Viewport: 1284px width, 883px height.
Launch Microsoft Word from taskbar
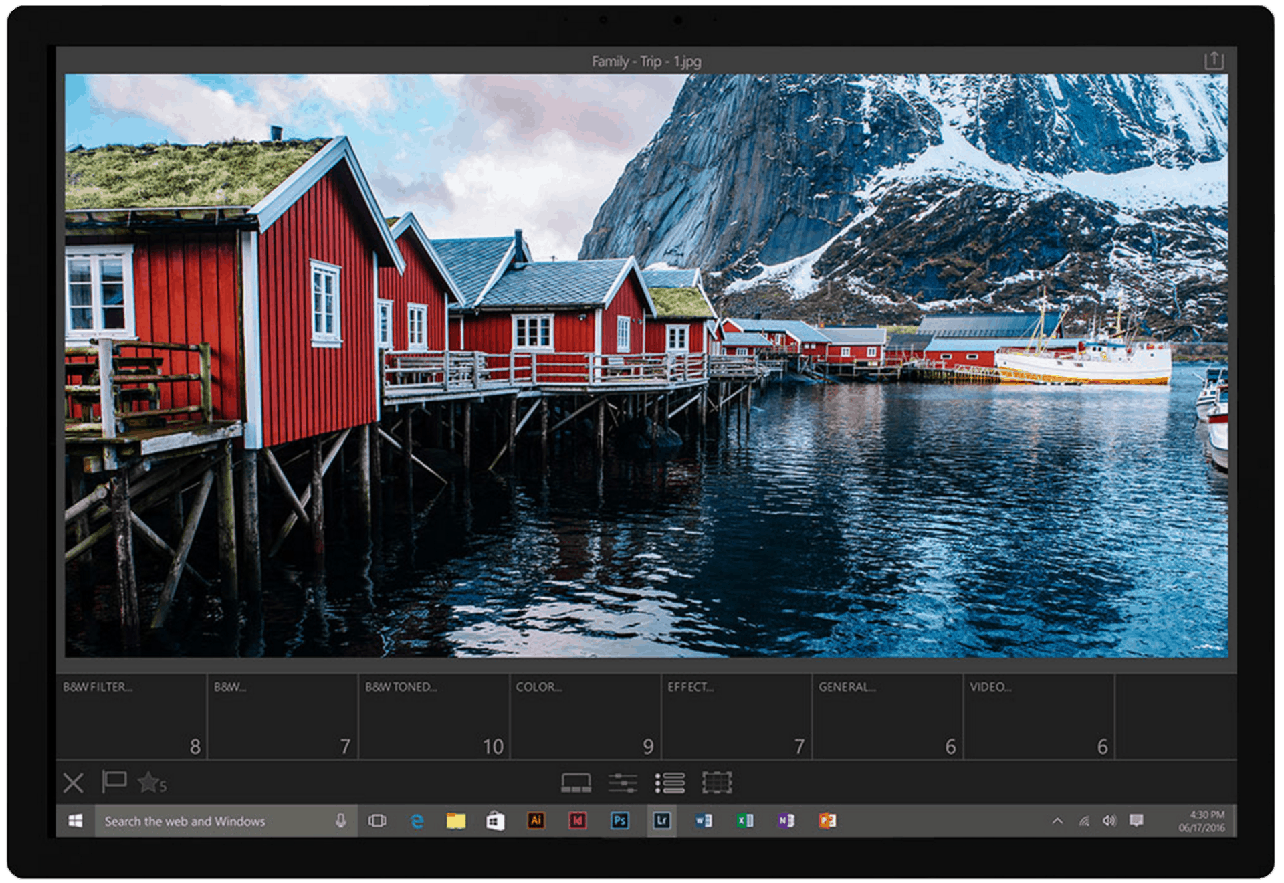[704, 821]
